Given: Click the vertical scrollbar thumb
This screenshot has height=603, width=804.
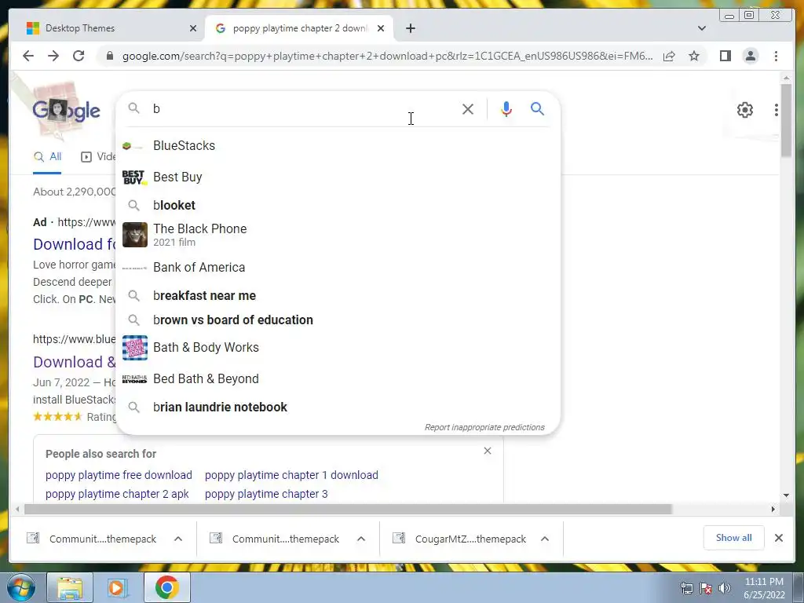Looking at the screenshot, I should pyautogui.click(x=786, y=120).
